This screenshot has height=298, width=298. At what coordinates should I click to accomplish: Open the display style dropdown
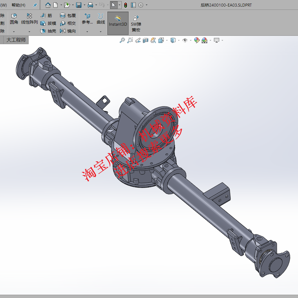pyautogui.click(x=178, y=40)
